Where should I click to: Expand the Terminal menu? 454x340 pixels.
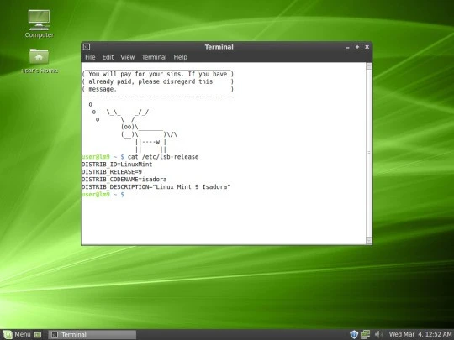point(154,57)
